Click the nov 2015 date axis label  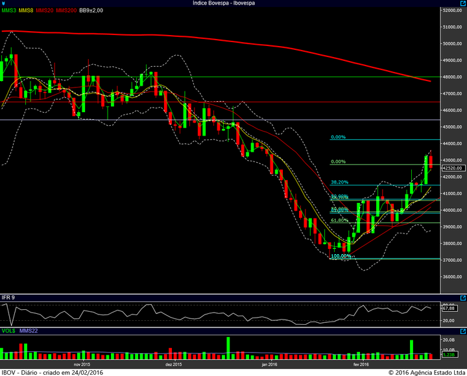point(82,364)
